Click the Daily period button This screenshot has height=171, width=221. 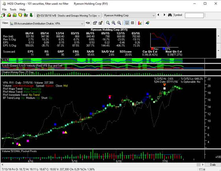click(x=213, y=165)
